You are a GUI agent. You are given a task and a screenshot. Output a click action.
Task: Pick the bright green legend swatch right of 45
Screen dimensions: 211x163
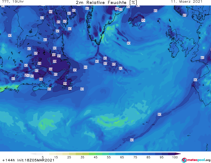pyautogui.click(x=99, y=154)
